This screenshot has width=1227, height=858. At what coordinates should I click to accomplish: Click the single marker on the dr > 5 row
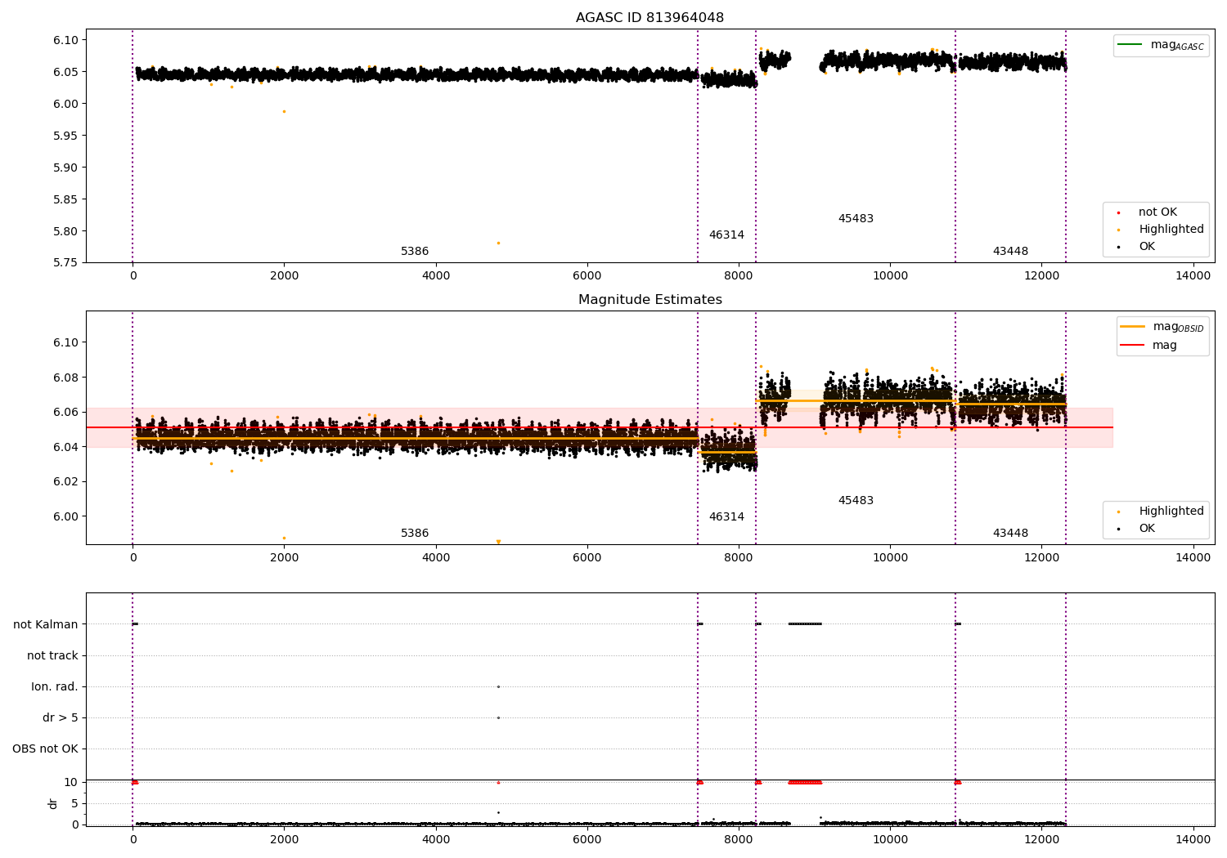point(498,718)
